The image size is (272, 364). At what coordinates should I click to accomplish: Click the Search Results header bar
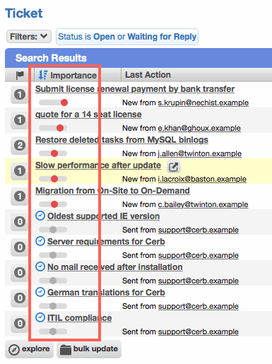(x=138, y=58)
